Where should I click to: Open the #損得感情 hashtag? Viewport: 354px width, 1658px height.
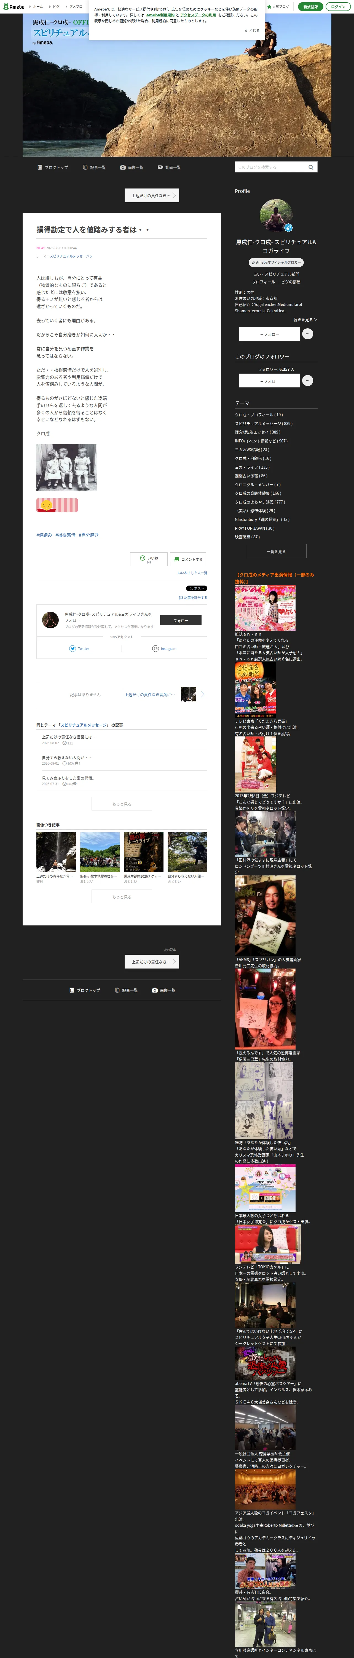click(66, 535)
